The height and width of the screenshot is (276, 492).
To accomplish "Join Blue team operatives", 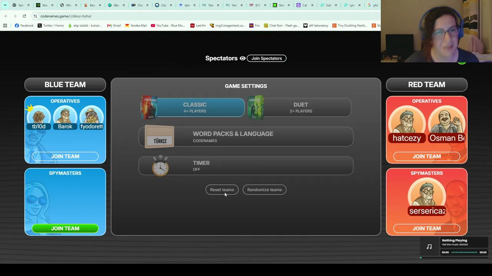I will pos(65,156).
